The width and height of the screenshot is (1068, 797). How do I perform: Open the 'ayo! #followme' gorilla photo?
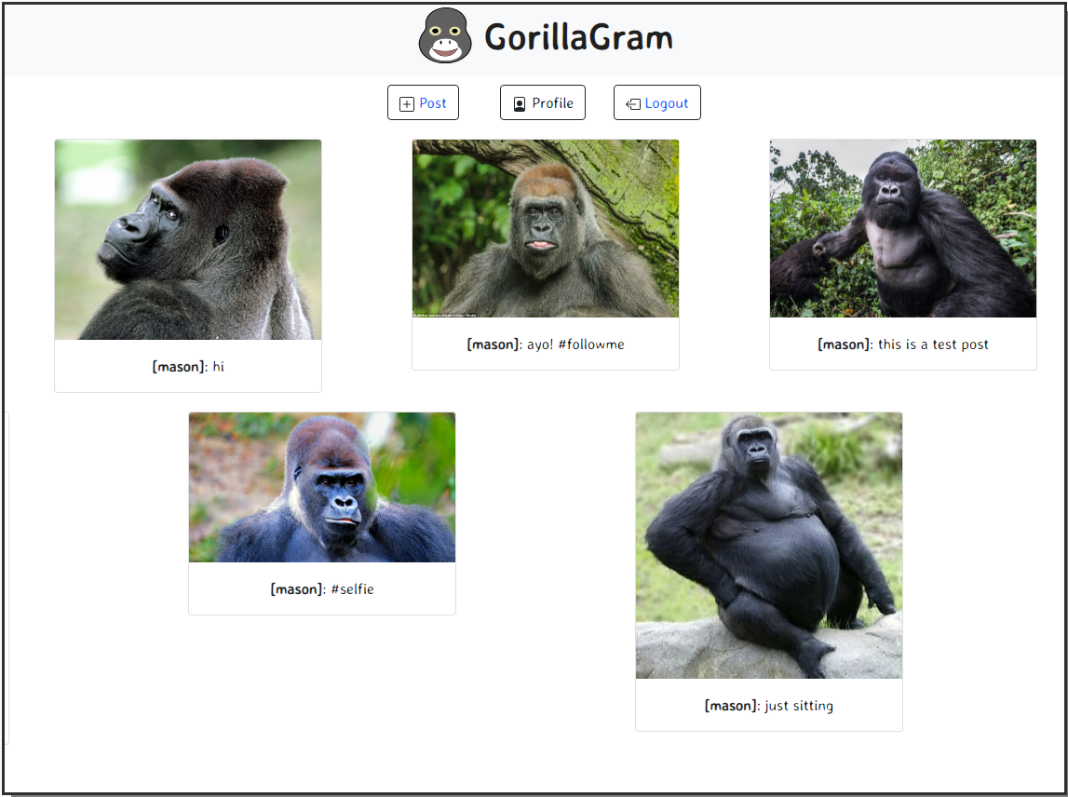545,227
